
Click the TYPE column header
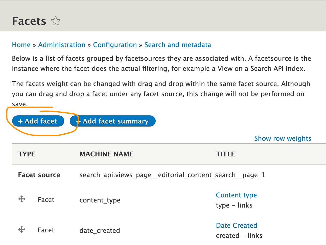(27, 154)
